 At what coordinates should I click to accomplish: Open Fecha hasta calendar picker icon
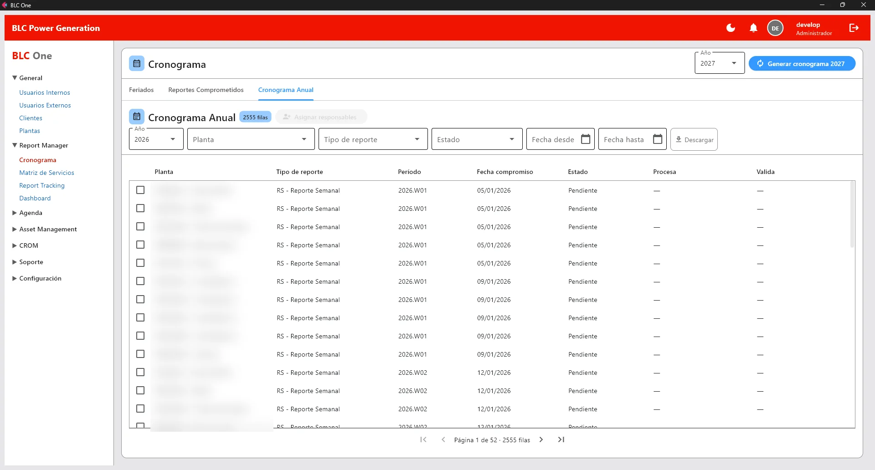coord(658,139)
